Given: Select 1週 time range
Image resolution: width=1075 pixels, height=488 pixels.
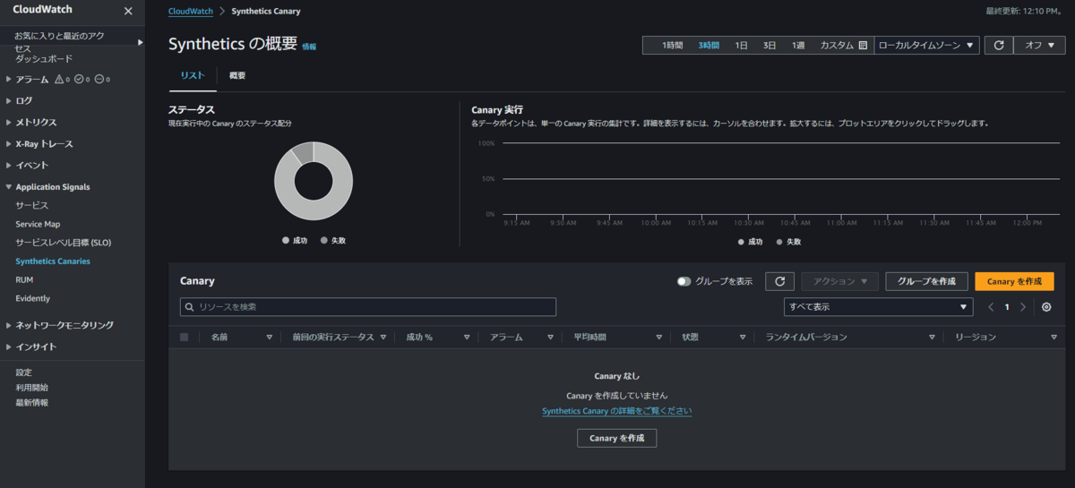Looking at the screenshot, I should [797, 45].
